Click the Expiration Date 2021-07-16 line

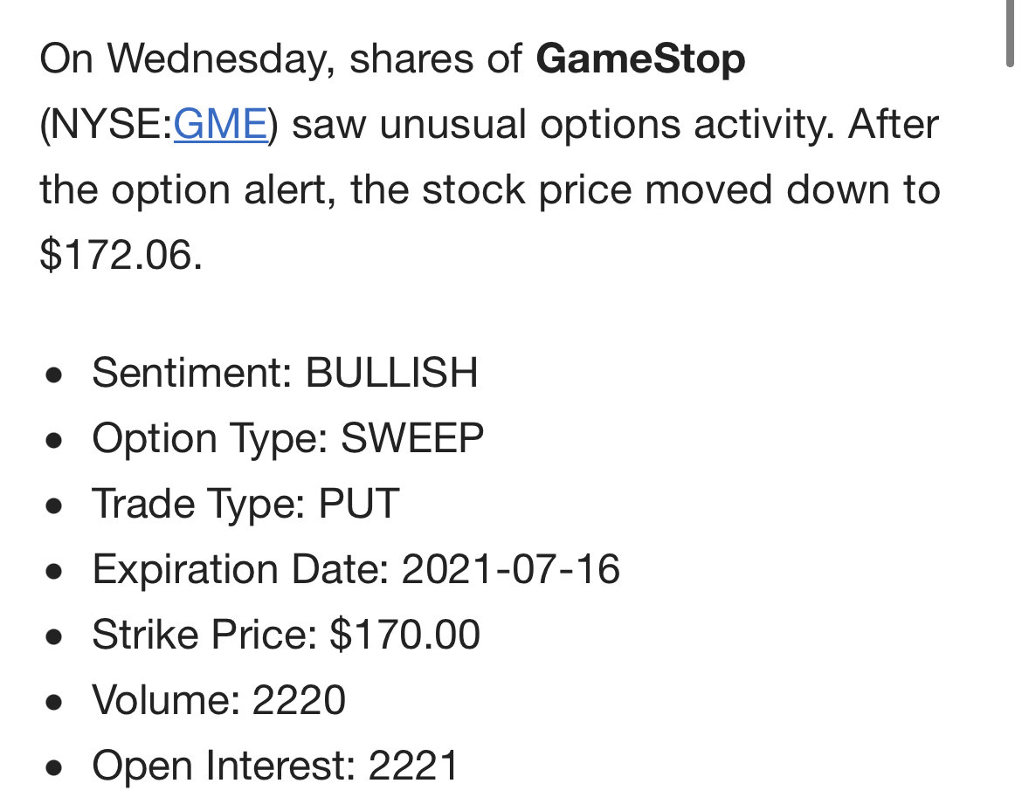(356, 569)
